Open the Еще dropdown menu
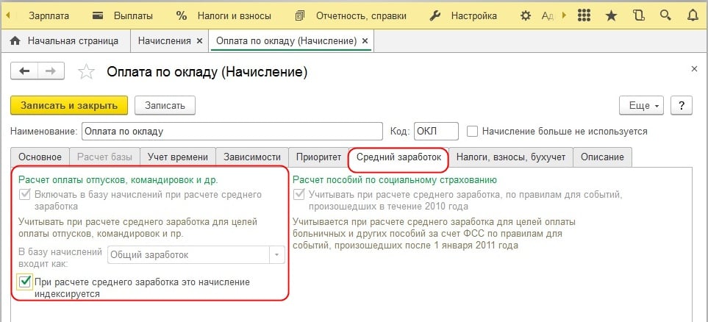The width and height of the screenshot is (708, 322). (x=642, y=105)
